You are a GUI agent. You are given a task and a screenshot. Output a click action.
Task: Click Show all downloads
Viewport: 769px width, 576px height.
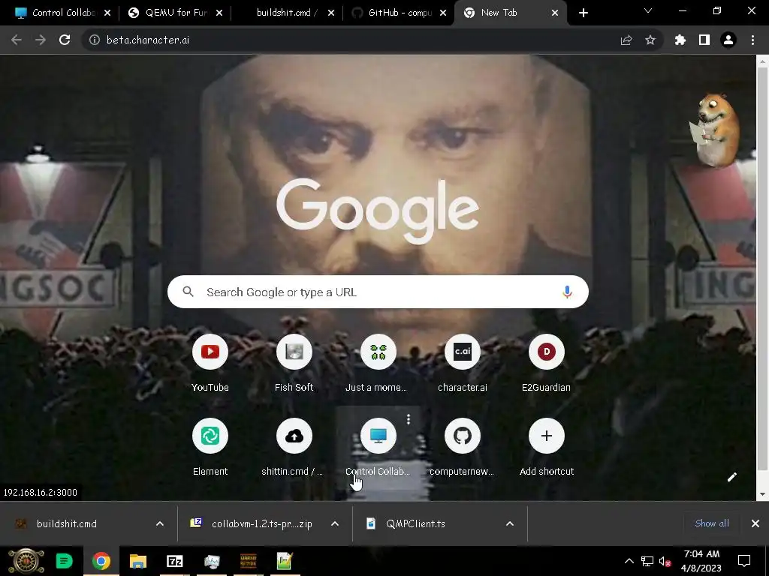pos(712,523)
